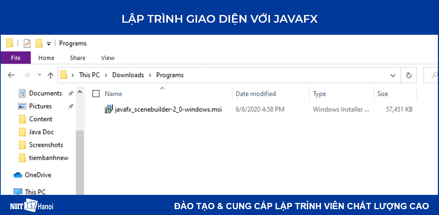Viewport: 439px width, 215px height.
Task: Click the title bar folder icon
Action: pyautogui.click(x=10, y=43)
